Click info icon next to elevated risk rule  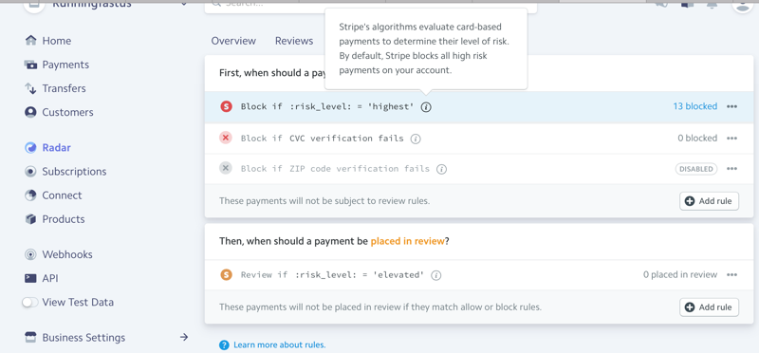(436, 275)
